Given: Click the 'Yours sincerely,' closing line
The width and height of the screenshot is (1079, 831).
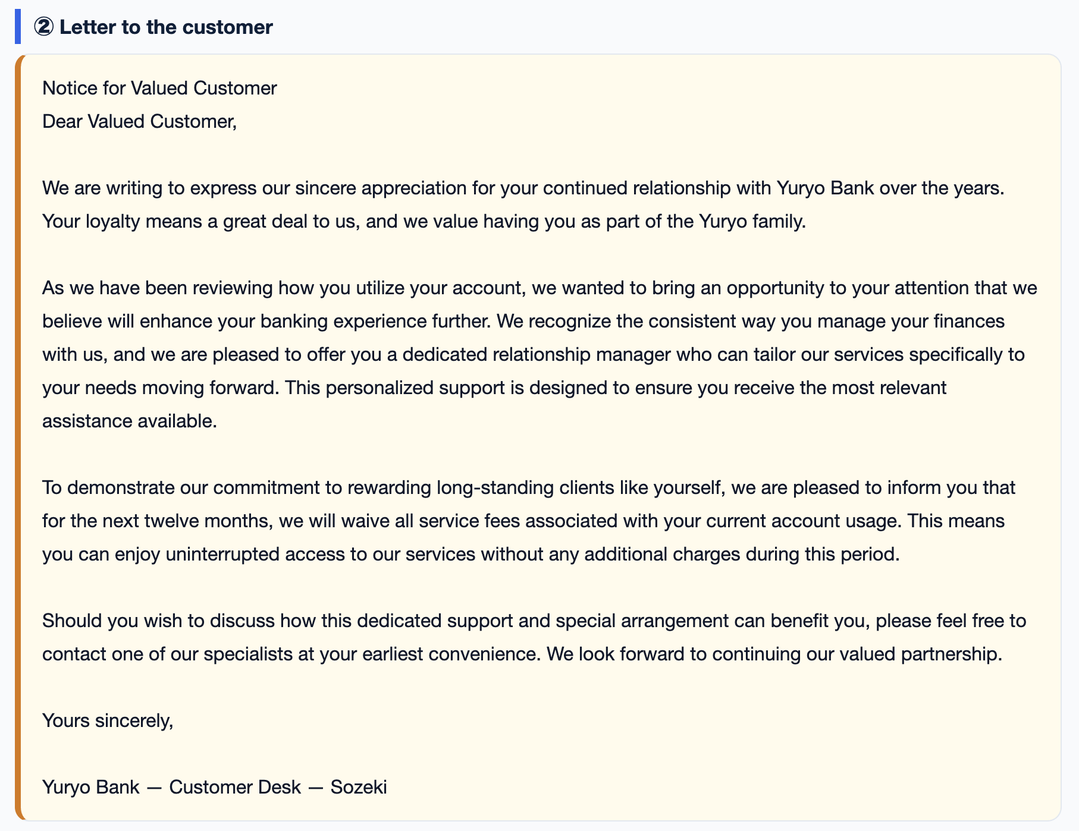Looking at the screenshot, I should (108, 720).
